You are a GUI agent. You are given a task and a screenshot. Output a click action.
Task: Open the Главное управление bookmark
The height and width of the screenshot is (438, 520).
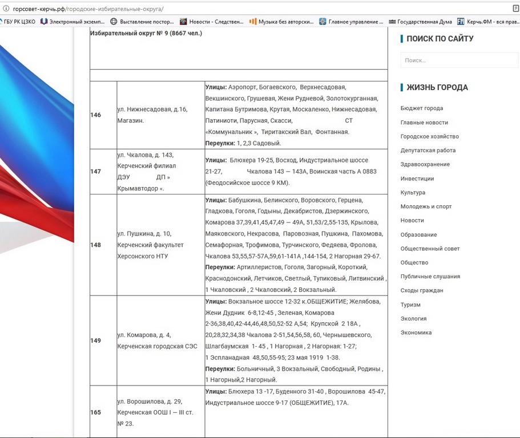351,22
